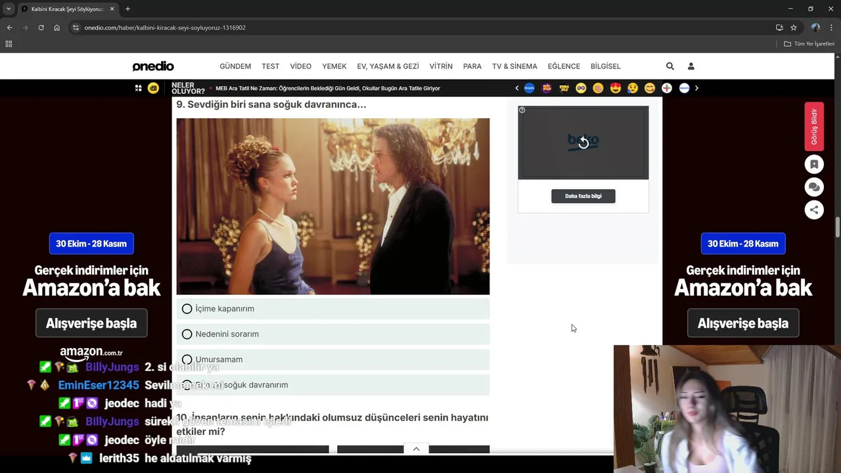Viewport: 841px width, 473px height.
Task: Open the purple pop channel icon
Action: (547, 88)
